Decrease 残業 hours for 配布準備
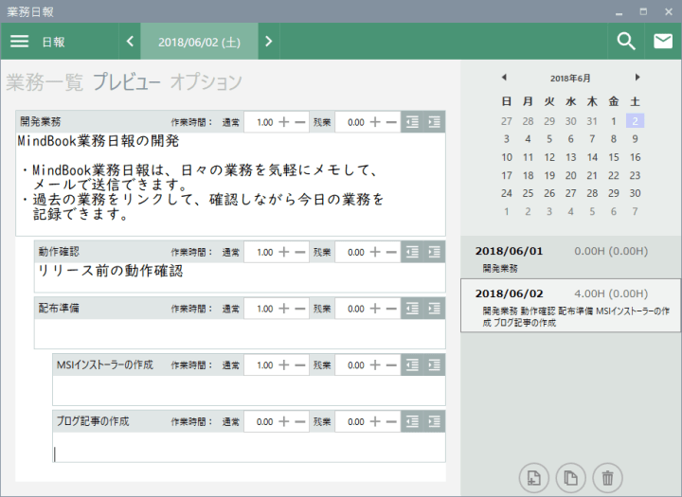The width and height of the screenshot is (682, 497). [x=391, y=309]
